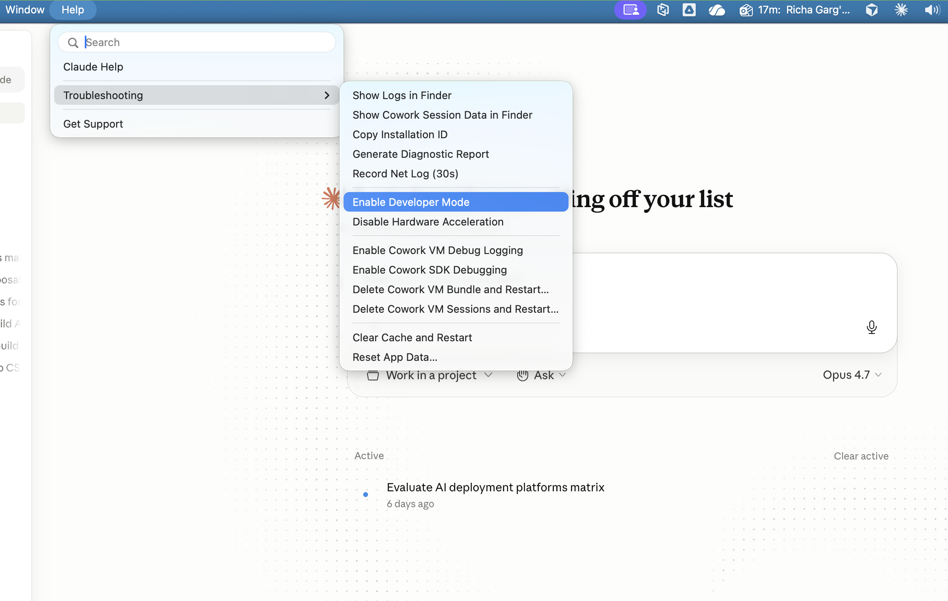
Task: Click the magnifier icon in Help search
Action: 73,43
